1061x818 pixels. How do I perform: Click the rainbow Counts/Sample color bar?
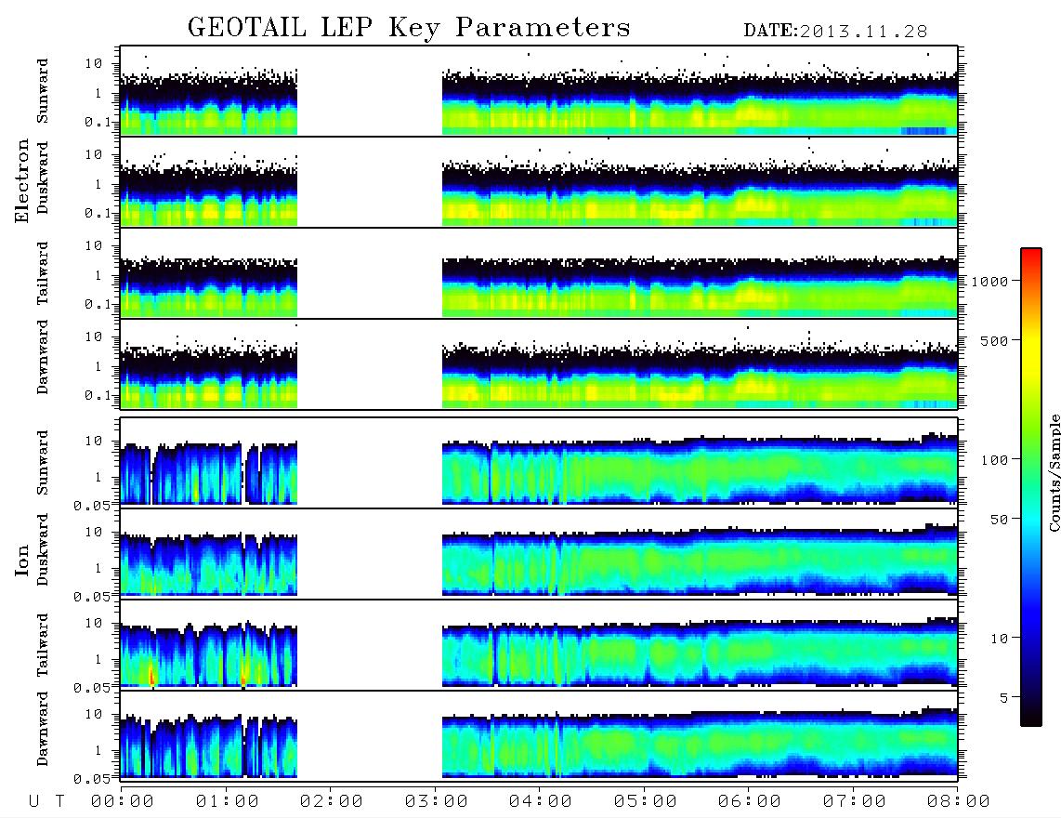(x=1031, y=487)
